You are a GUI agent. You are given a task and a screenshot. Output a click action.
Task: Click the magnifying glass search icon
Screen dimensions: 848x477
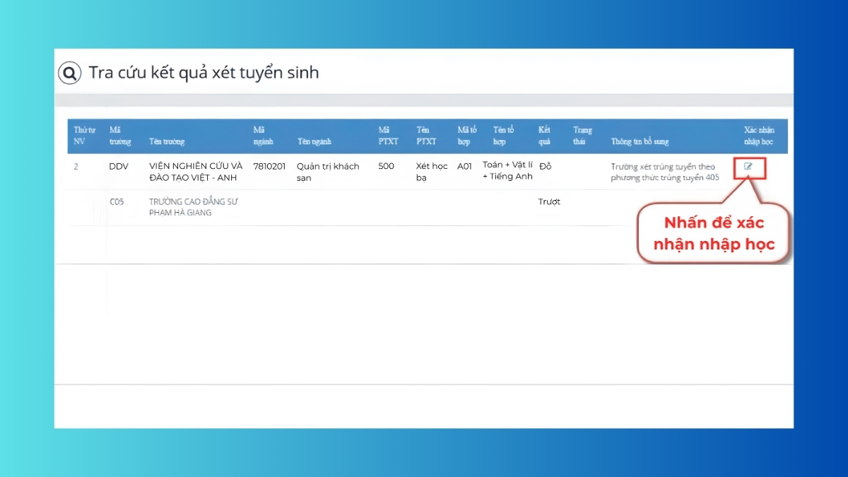[69, 73]
